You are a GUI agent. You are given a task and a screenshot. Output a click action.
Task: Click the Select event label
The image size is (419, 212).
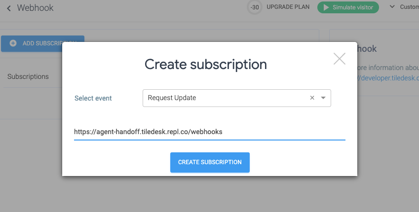click(93, 98)
